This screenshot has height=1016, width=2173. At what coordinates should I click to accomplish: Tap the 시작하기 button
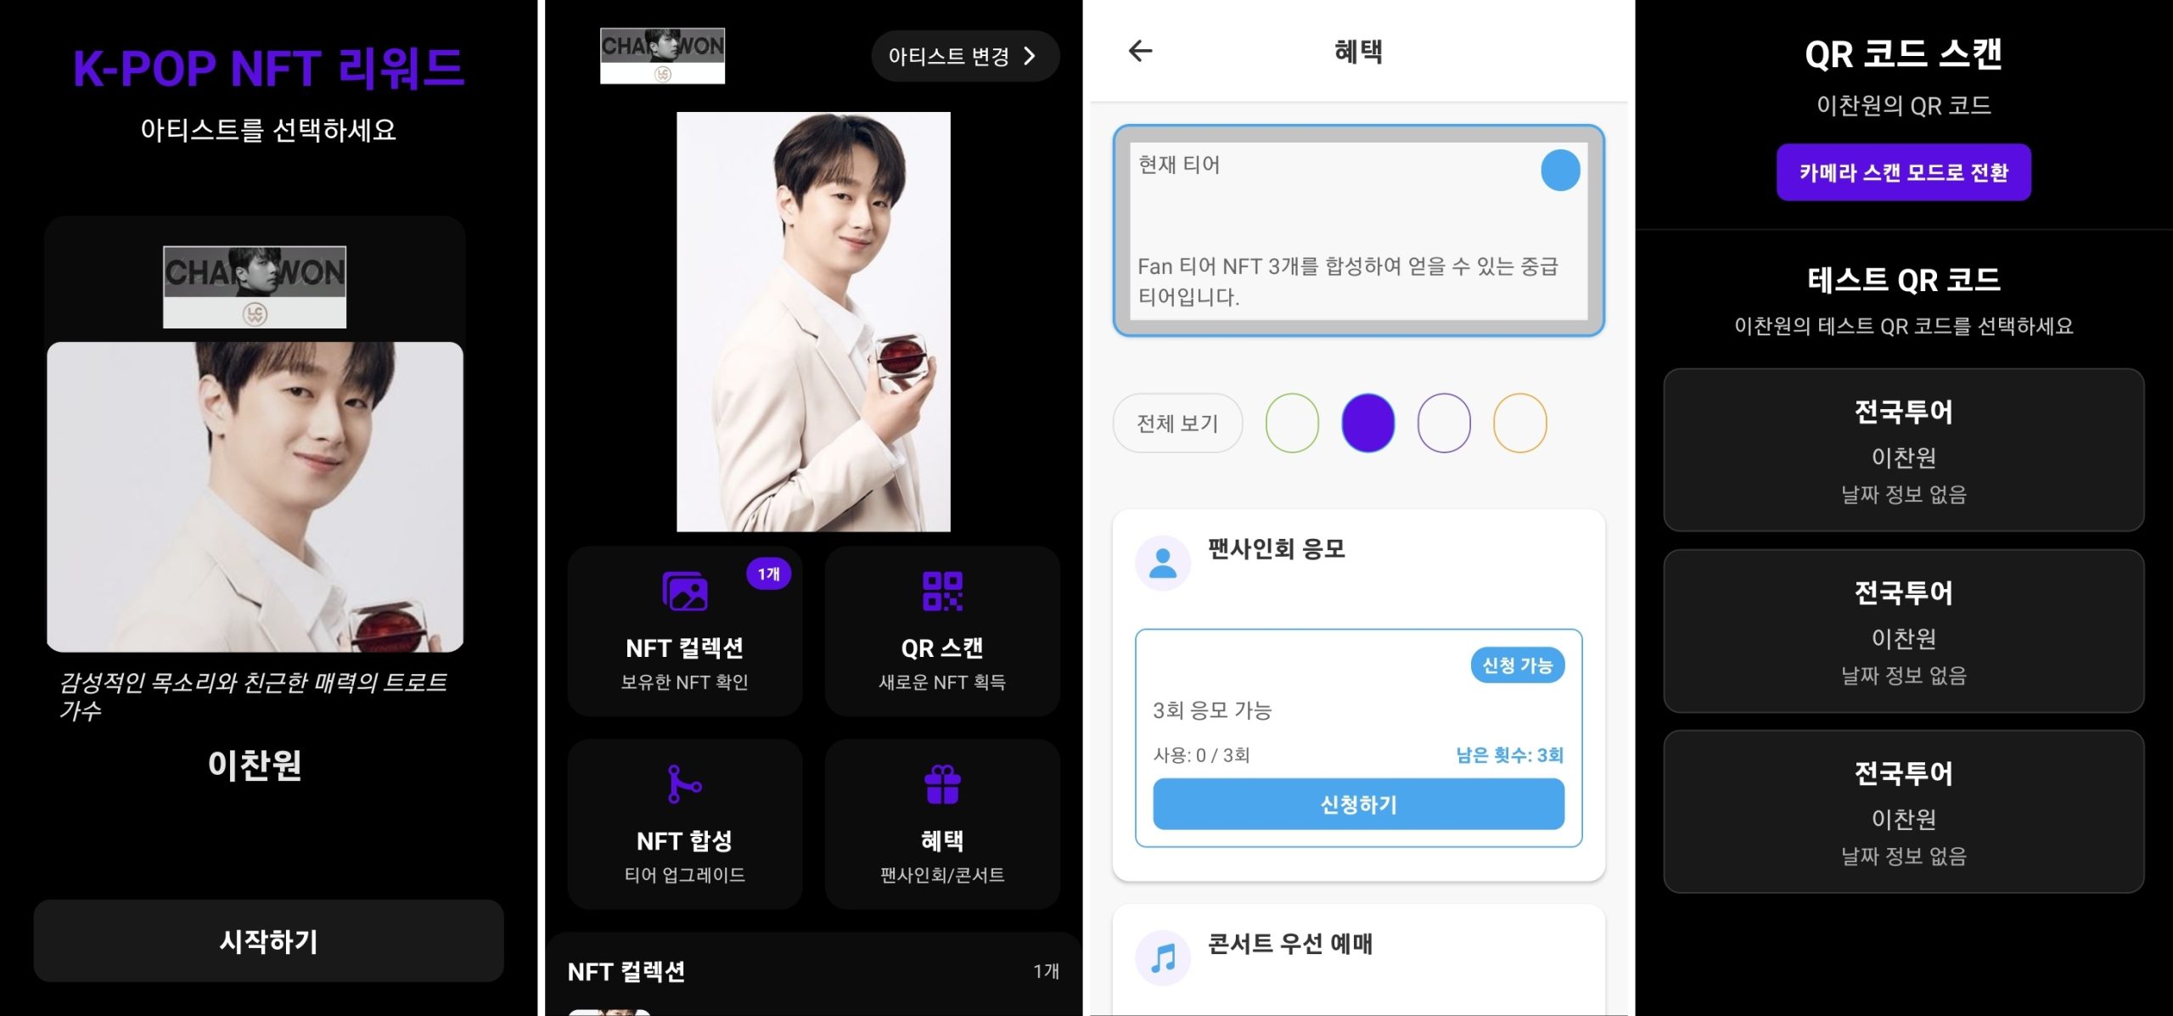pyautogui.click(x=268, y=940)
